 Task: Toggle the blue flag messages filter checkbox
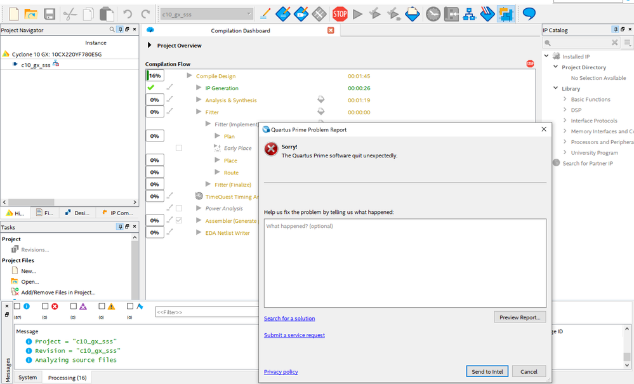pos(130,307)
